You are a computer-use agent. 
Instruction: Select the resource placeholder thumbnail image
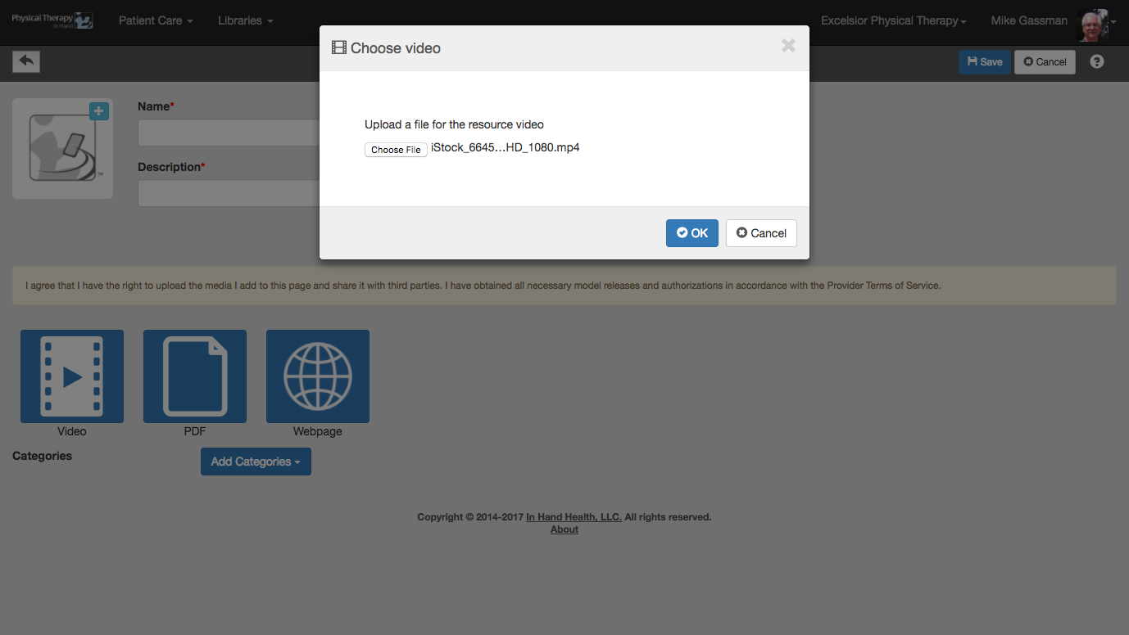[63, 148]
